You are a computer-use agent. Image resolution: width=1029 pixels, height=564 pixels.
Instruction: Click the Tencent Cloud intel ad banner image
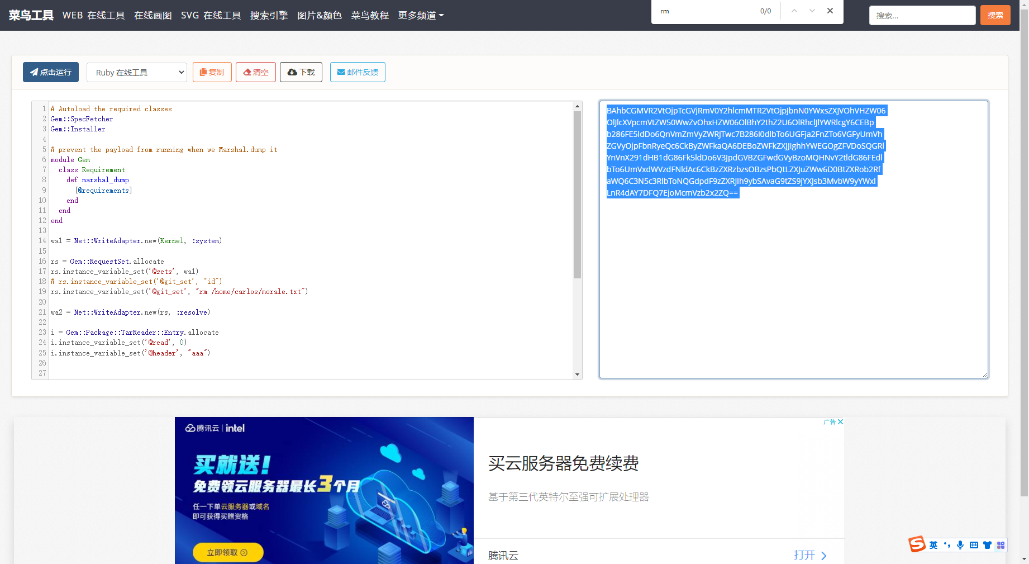pyautogui.click(x=324, y=490)
